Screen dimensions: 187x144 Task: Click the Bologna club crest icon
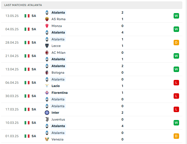(47, 73)
